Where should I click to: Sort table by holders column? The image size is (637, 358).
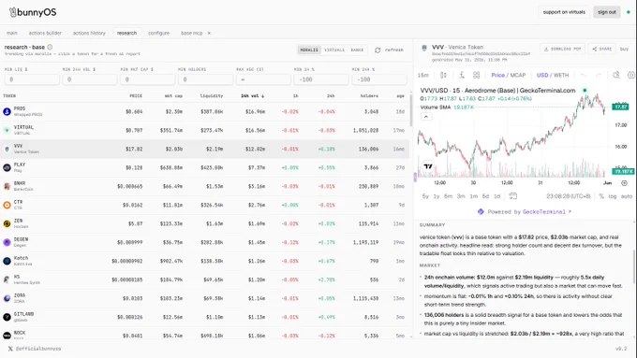(x=369, y=96)
